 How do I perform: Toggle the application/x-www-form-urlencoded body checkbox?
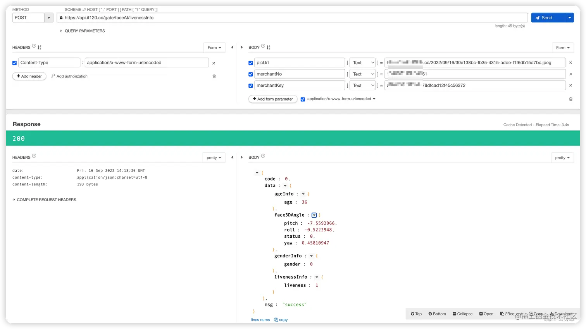click(x=303, y=99)
